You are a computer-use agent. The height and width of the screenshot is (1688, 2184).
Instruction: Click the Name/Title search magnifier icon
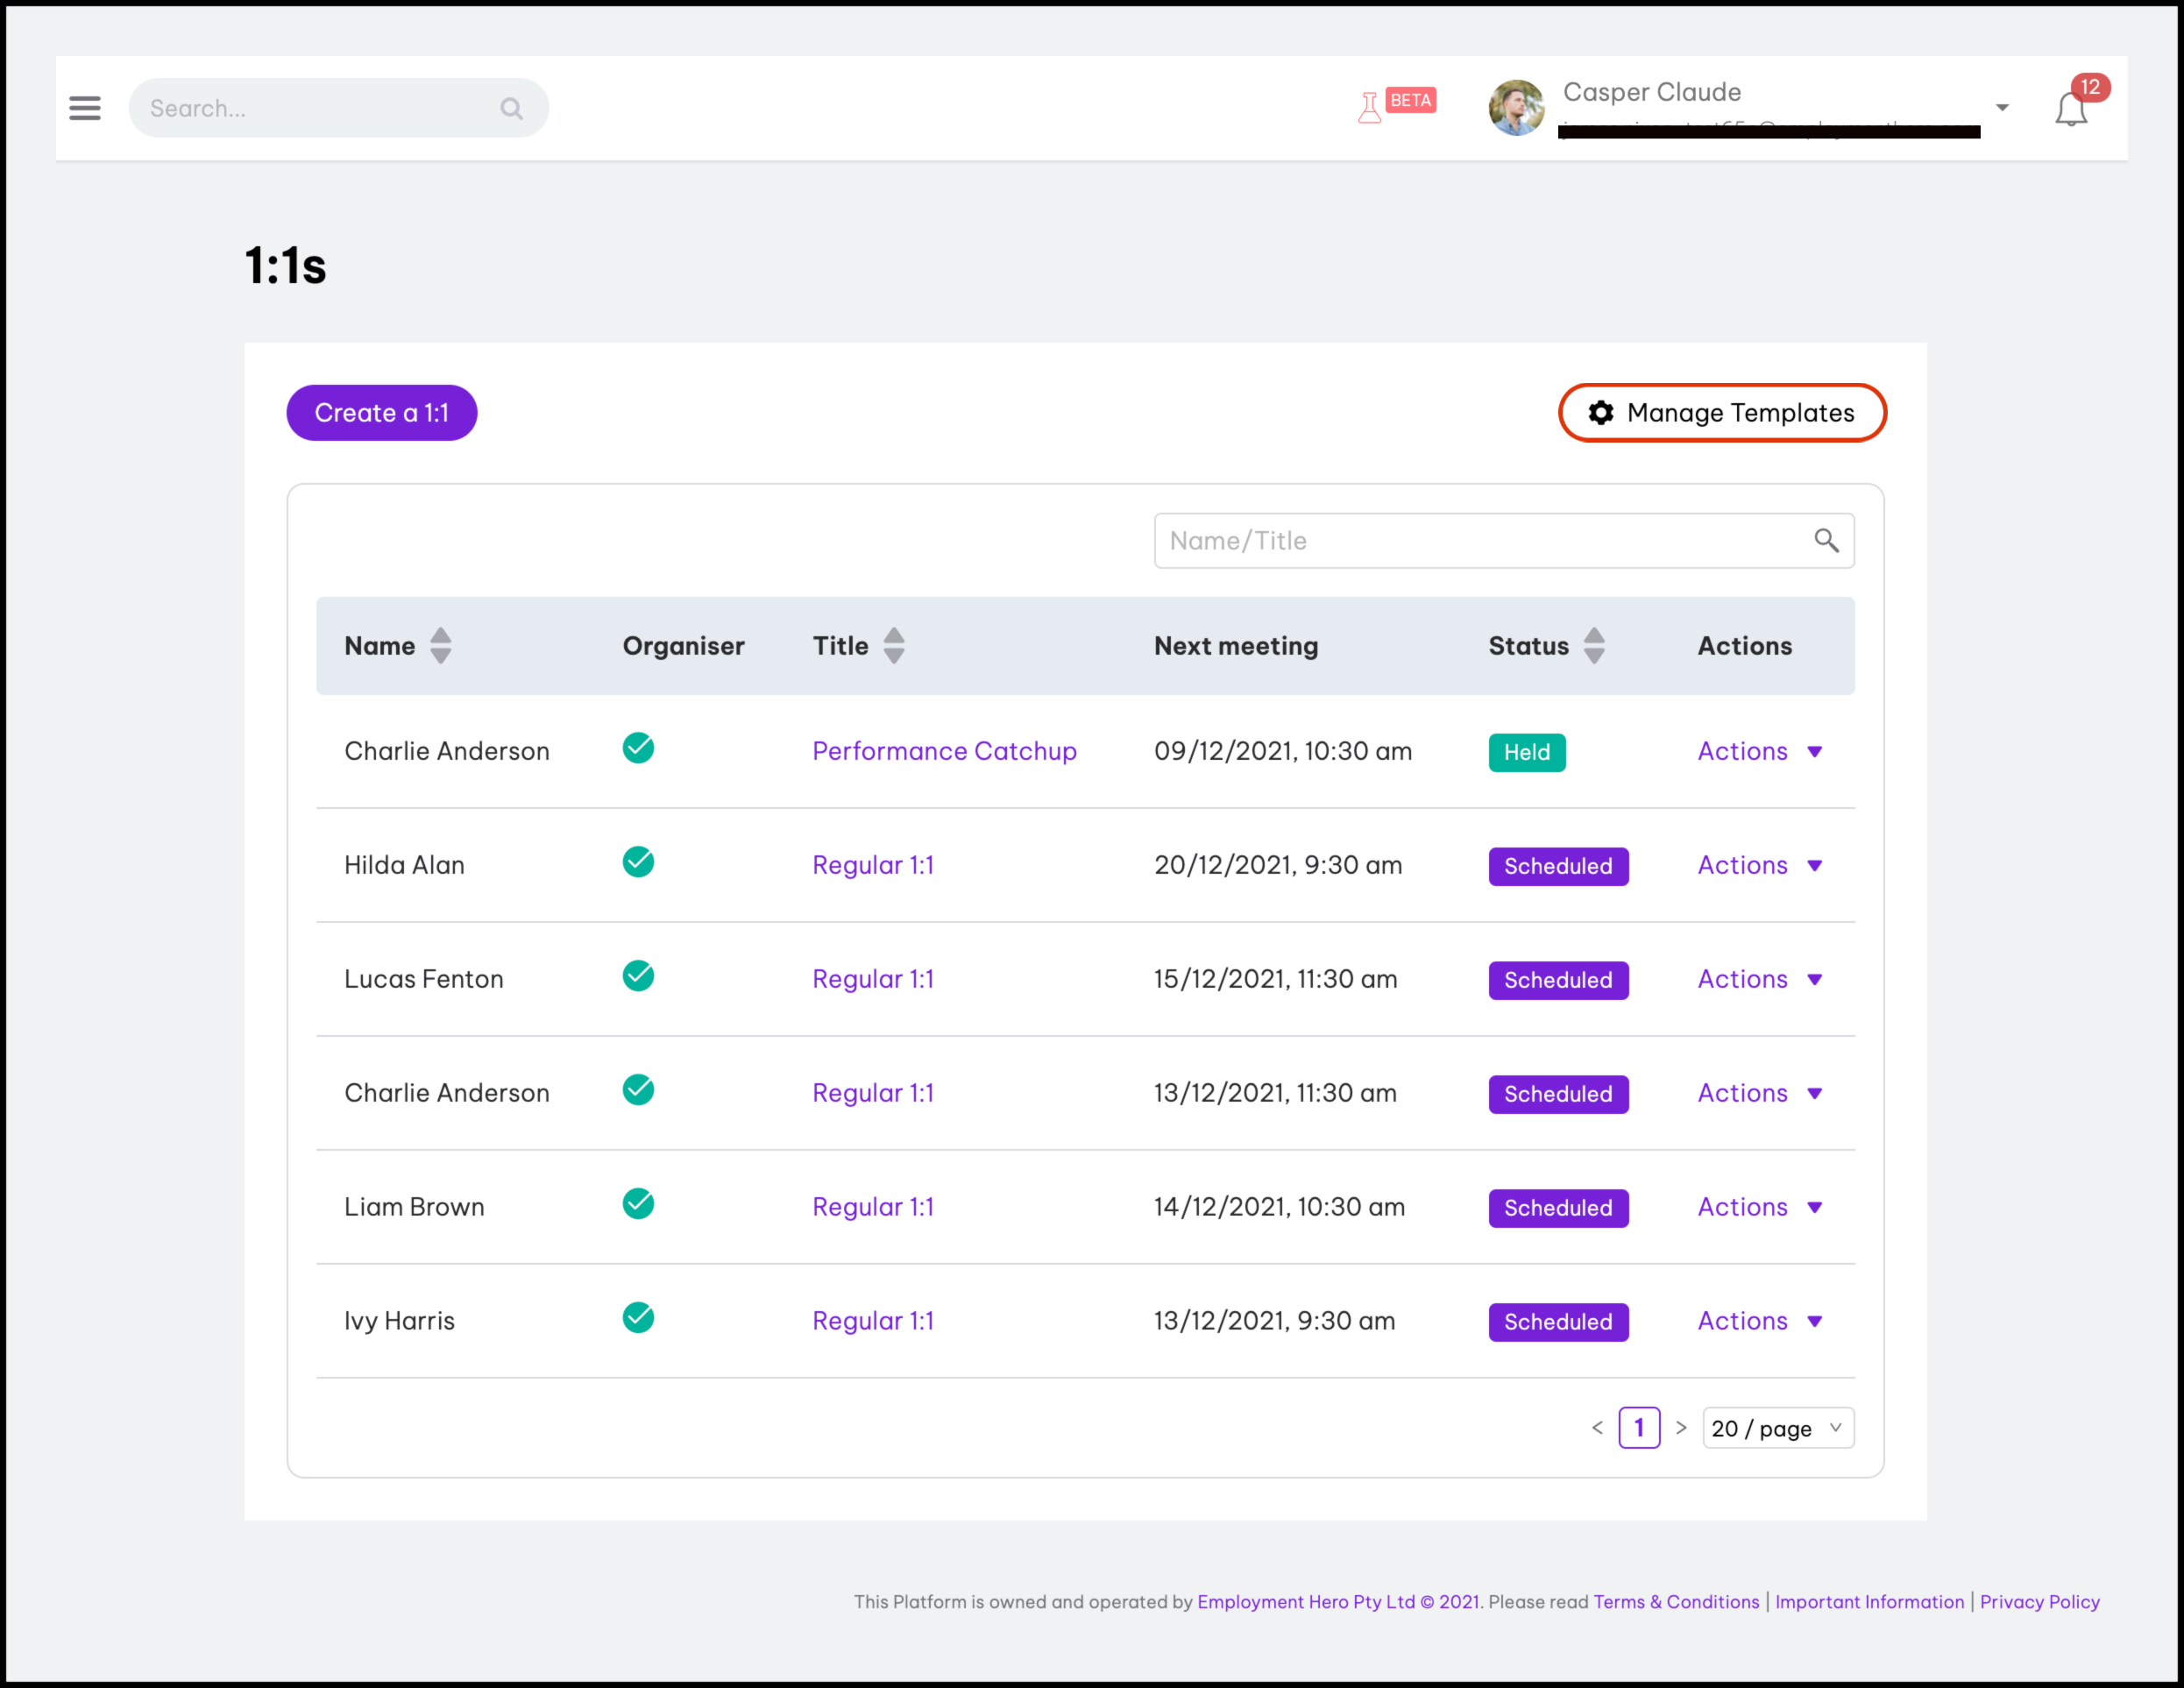(1826, 541)
